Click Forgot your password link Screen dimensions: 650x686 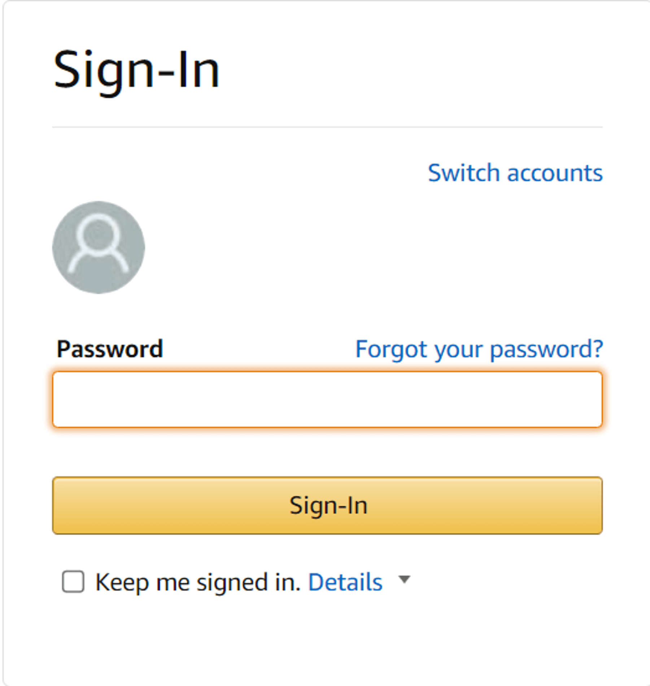pos(479,349)
